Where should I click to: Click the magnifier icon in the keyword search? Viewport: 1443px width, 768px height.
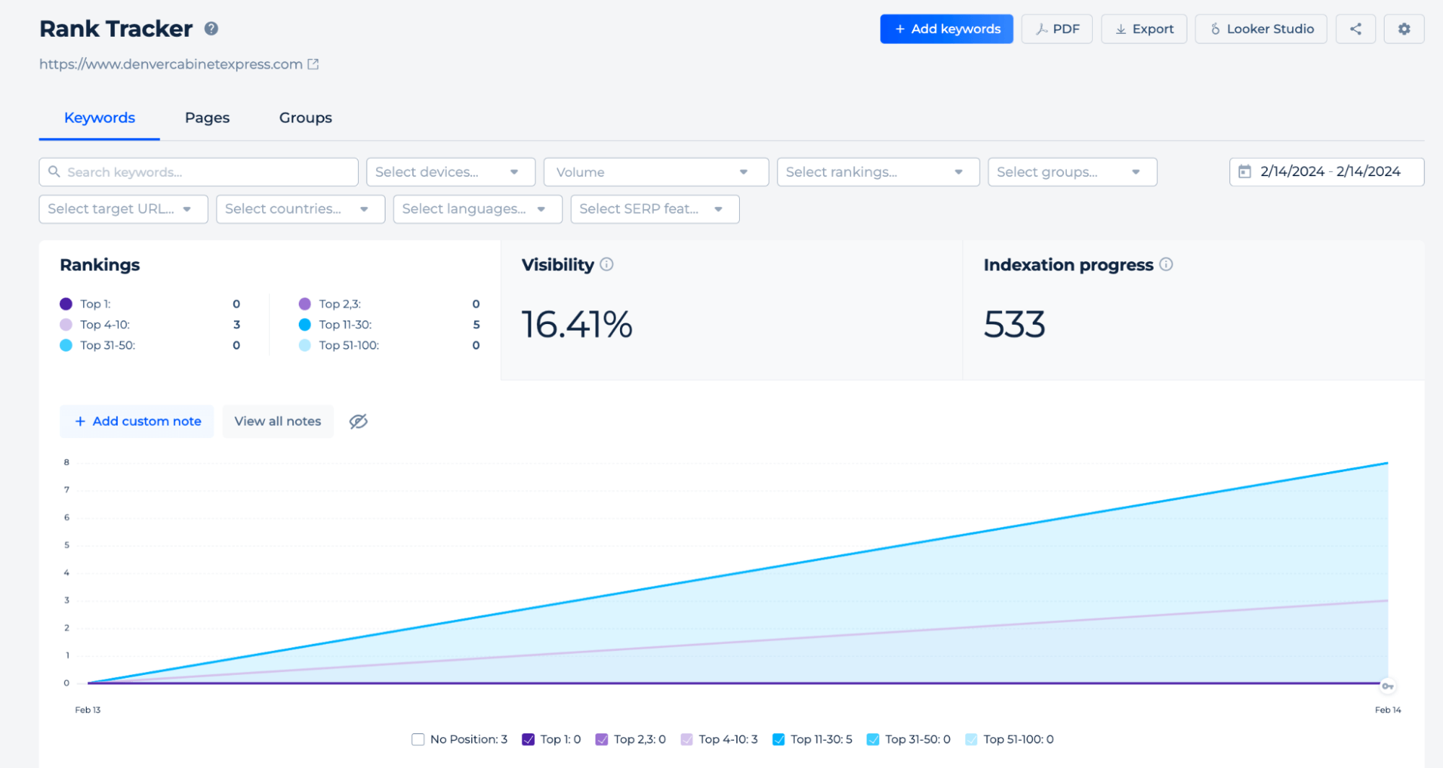54,172
